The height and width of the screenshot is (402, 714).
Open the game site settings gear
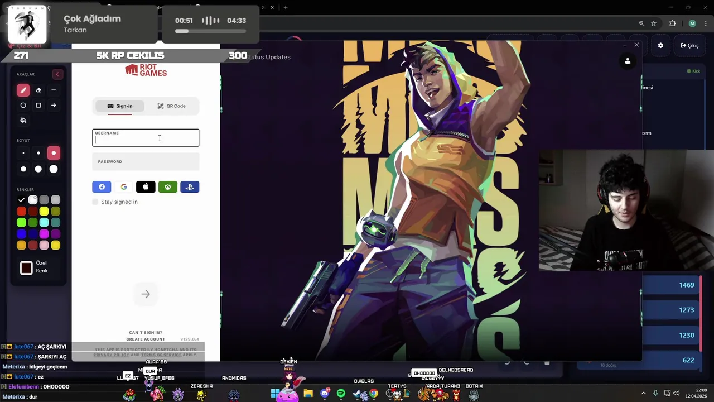click(660, 46)
